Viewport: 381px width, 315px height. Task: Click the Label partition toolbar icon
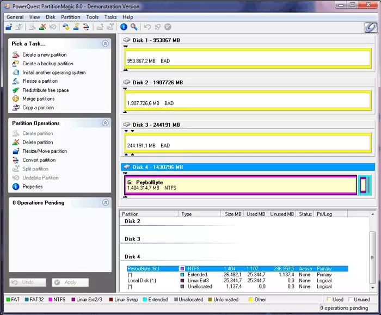(x=66, y=27)
